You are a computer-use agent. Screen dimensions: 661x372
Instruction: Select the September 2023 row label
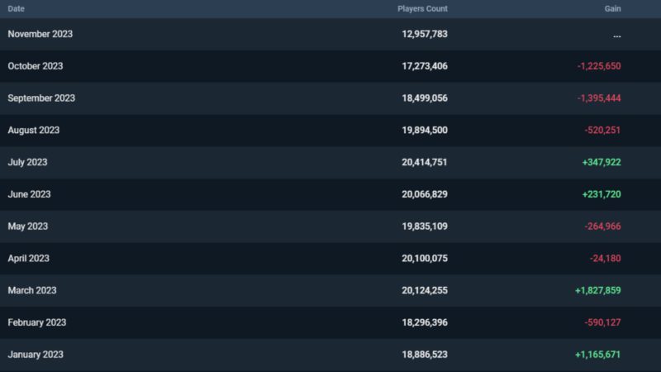41,98
